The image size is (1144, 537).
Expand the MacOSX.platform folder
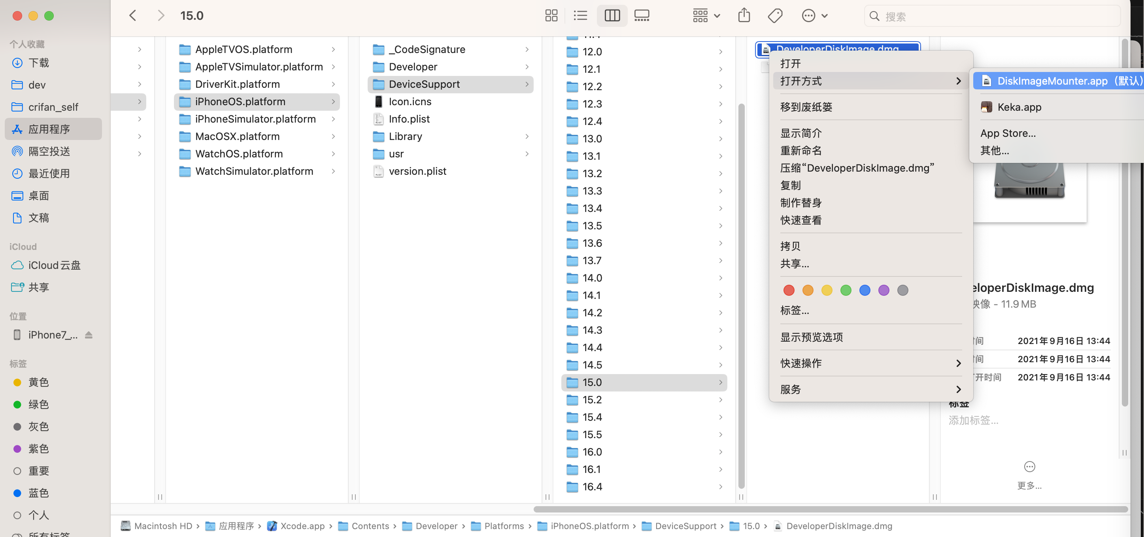(333, 136)
